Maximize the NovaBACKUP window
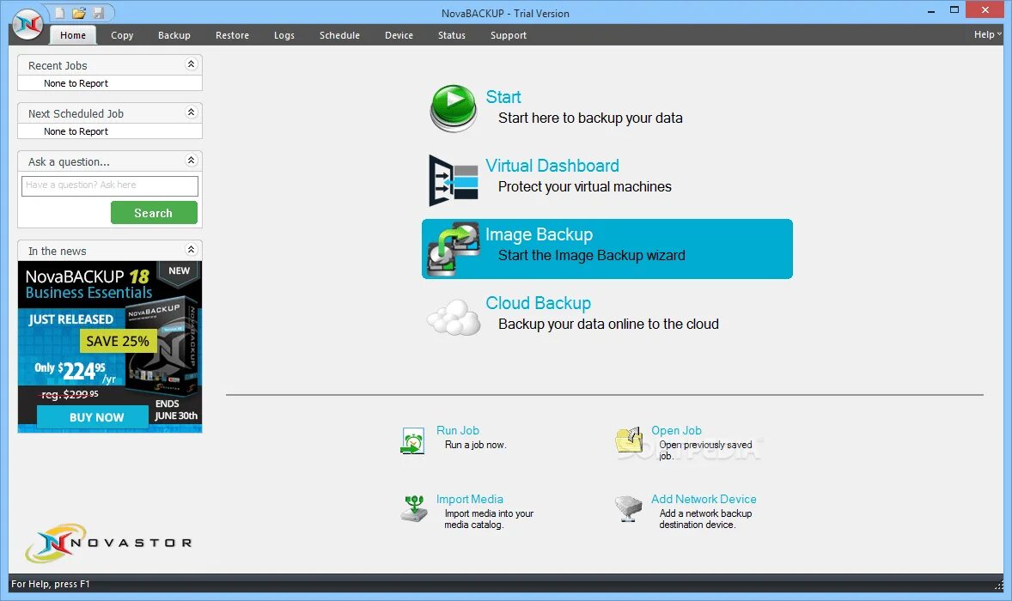 tap(954, 10)
